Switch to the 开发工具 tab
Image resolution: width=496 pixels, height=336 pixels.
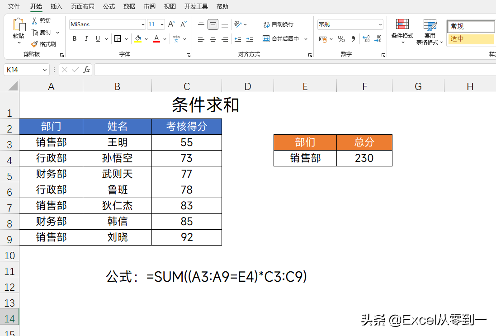(x=196, y=6)
